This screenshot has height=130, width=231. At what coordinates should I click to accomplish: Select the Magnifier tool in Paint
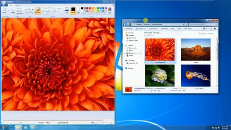tap(32, 13)
